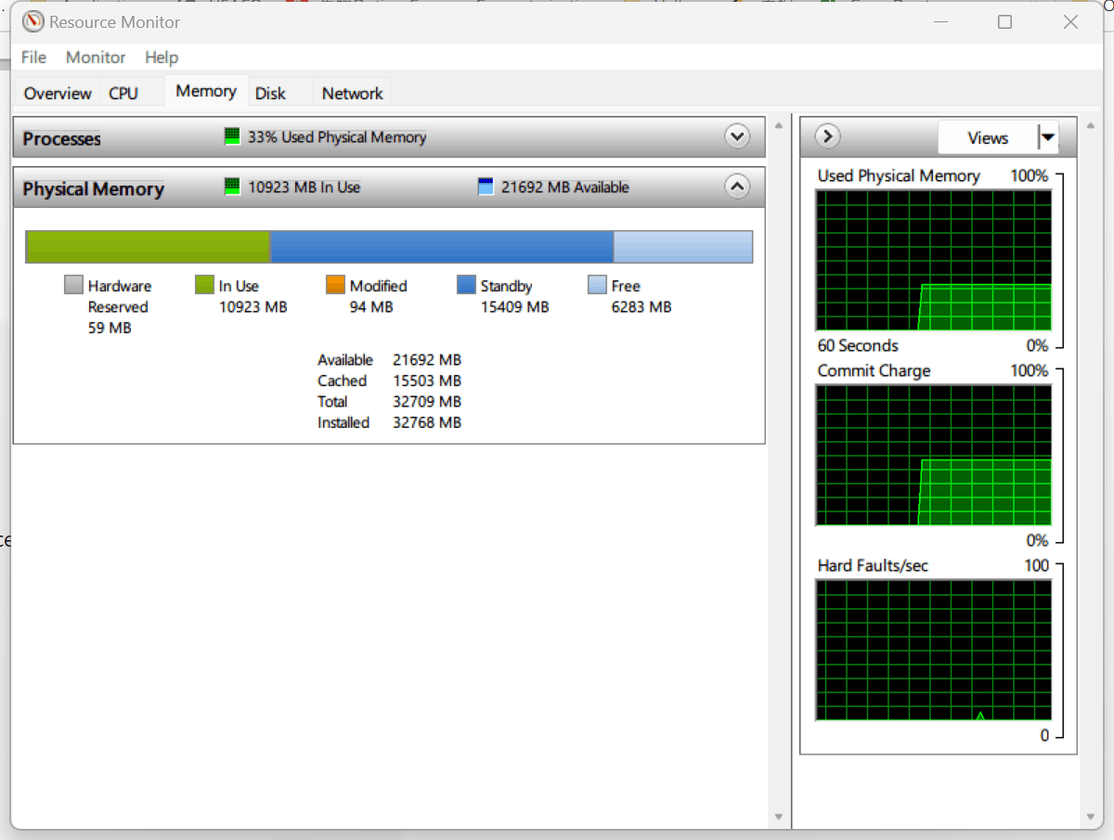
Task: Switch to the Disk tab
Action: click(270, 92)
